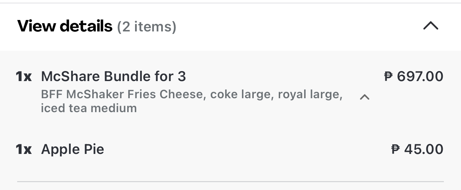Collapse McShare Bundle description chevron
Image resolution: width=461 pixels, height=190 pixels.
tap(365, 97)
